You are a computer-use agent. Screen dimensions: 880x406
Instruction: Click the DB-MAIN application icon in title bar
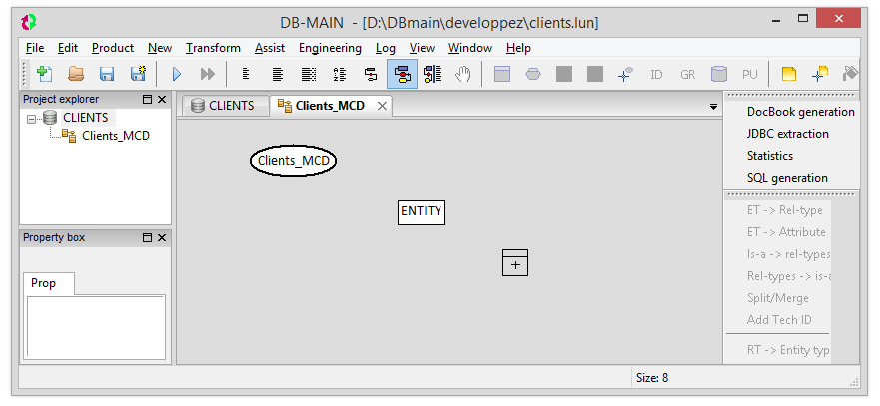pyautogui.click(x=29, y=22)
